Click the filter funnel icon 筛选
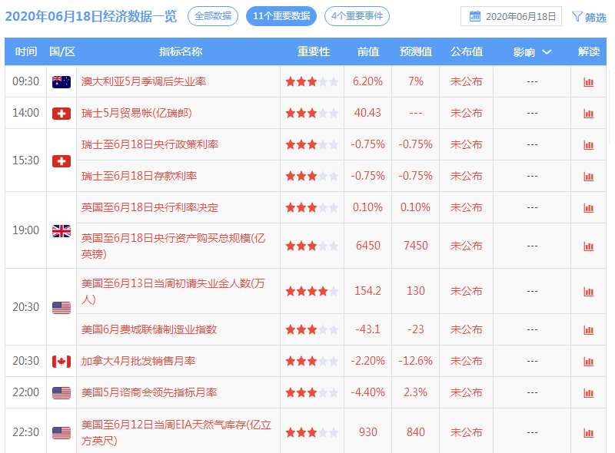Image resolution: width=615 pixels, height=453 pixels. (589, 16)
